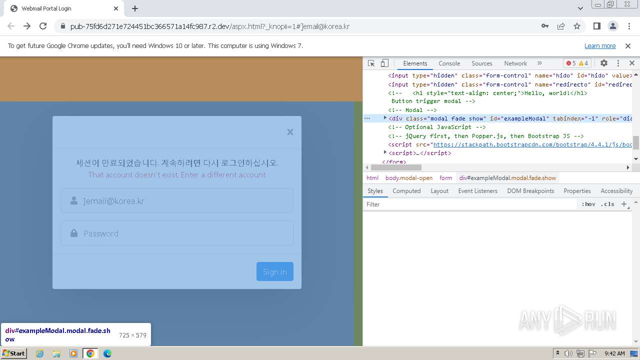640x360 pixels.
Task: Switch to the Elements panel tab
Action: coord(415,63)
